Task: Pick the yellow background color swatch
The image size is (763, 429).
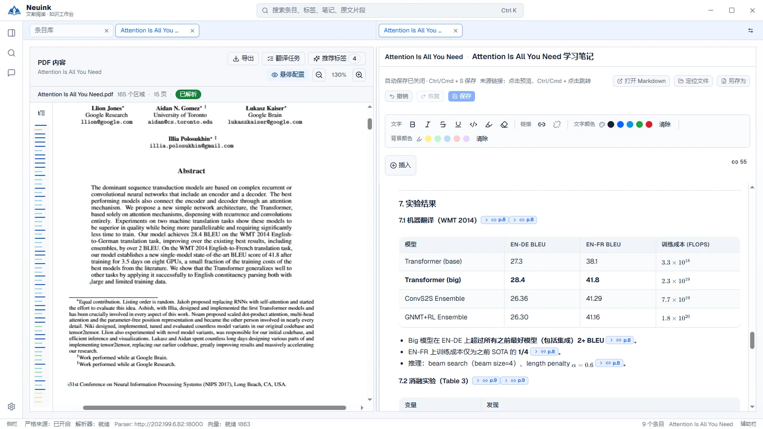Action: point(428,139)
